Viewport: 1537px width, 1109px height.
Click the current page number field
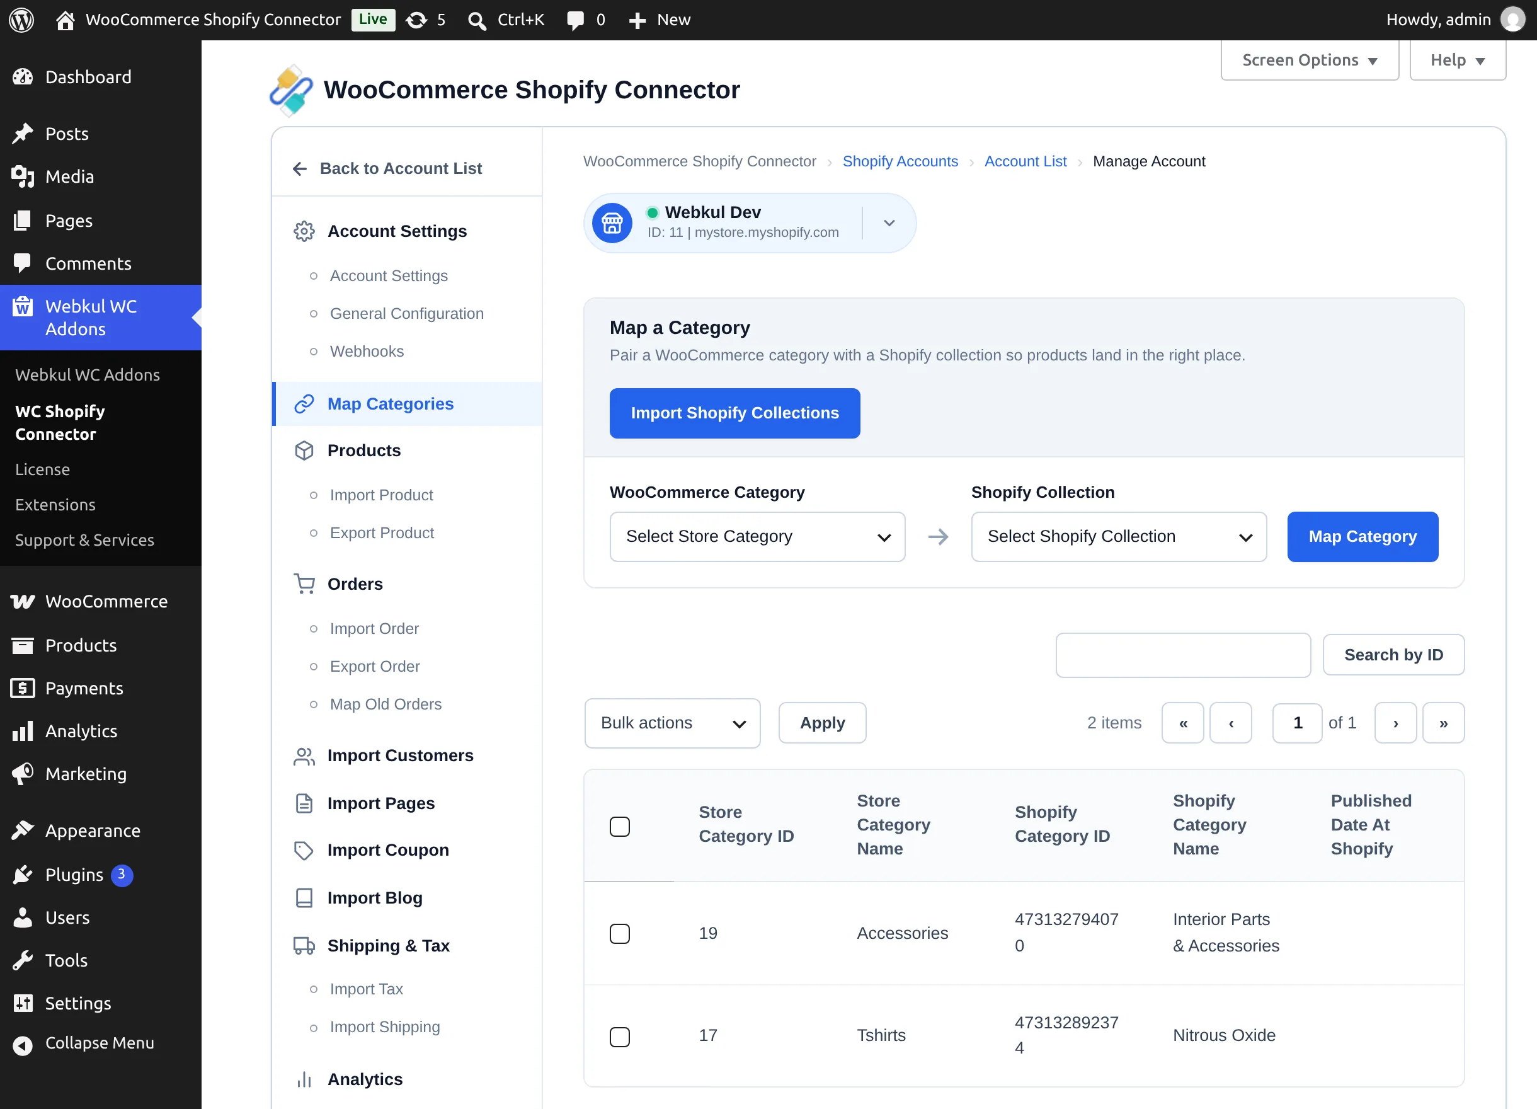coord(1297,723)
